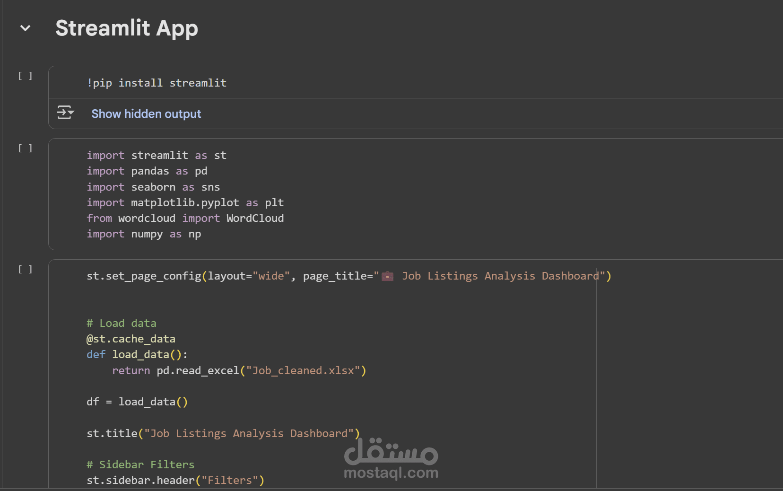This screenshot has height=491, width=783.
Task: Click the mostaql Arabic logo watermark
Action: click(391, 451)
